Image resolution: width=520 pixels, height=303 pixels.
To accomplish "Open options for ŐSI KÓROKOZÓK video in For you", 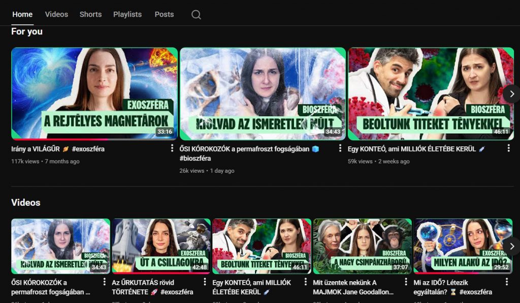I will coord(340,148).
